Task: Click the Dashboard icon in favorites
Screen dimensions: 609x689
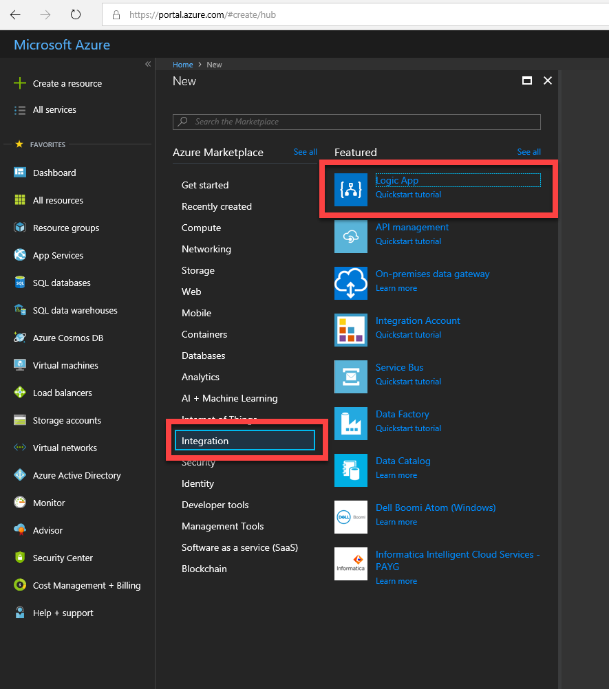Action: (20, 172)
